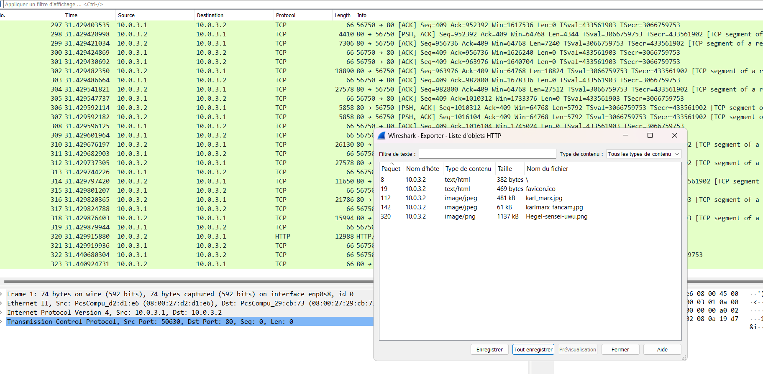Image resolution: width=763 pixels, height=374 pixels.
Task: Expand the Frame 1 details tree
Action: click(x=2, y=294)
